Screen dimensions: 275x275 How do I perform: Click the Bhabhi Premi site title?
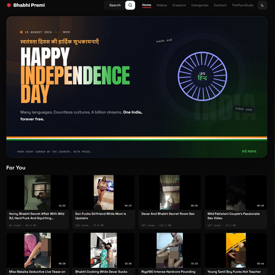coord(29,5)
